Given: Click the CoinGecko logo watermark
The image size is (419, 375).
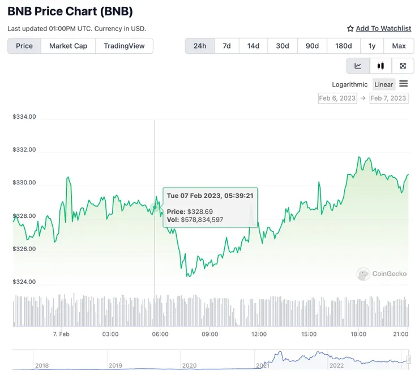Looking at the screenshot, I should (x=364, y=274).
